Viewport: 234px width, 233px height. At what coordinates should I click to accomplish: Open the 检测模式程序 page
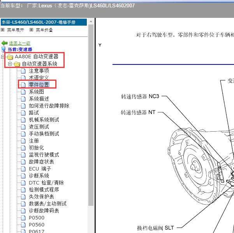44,190
